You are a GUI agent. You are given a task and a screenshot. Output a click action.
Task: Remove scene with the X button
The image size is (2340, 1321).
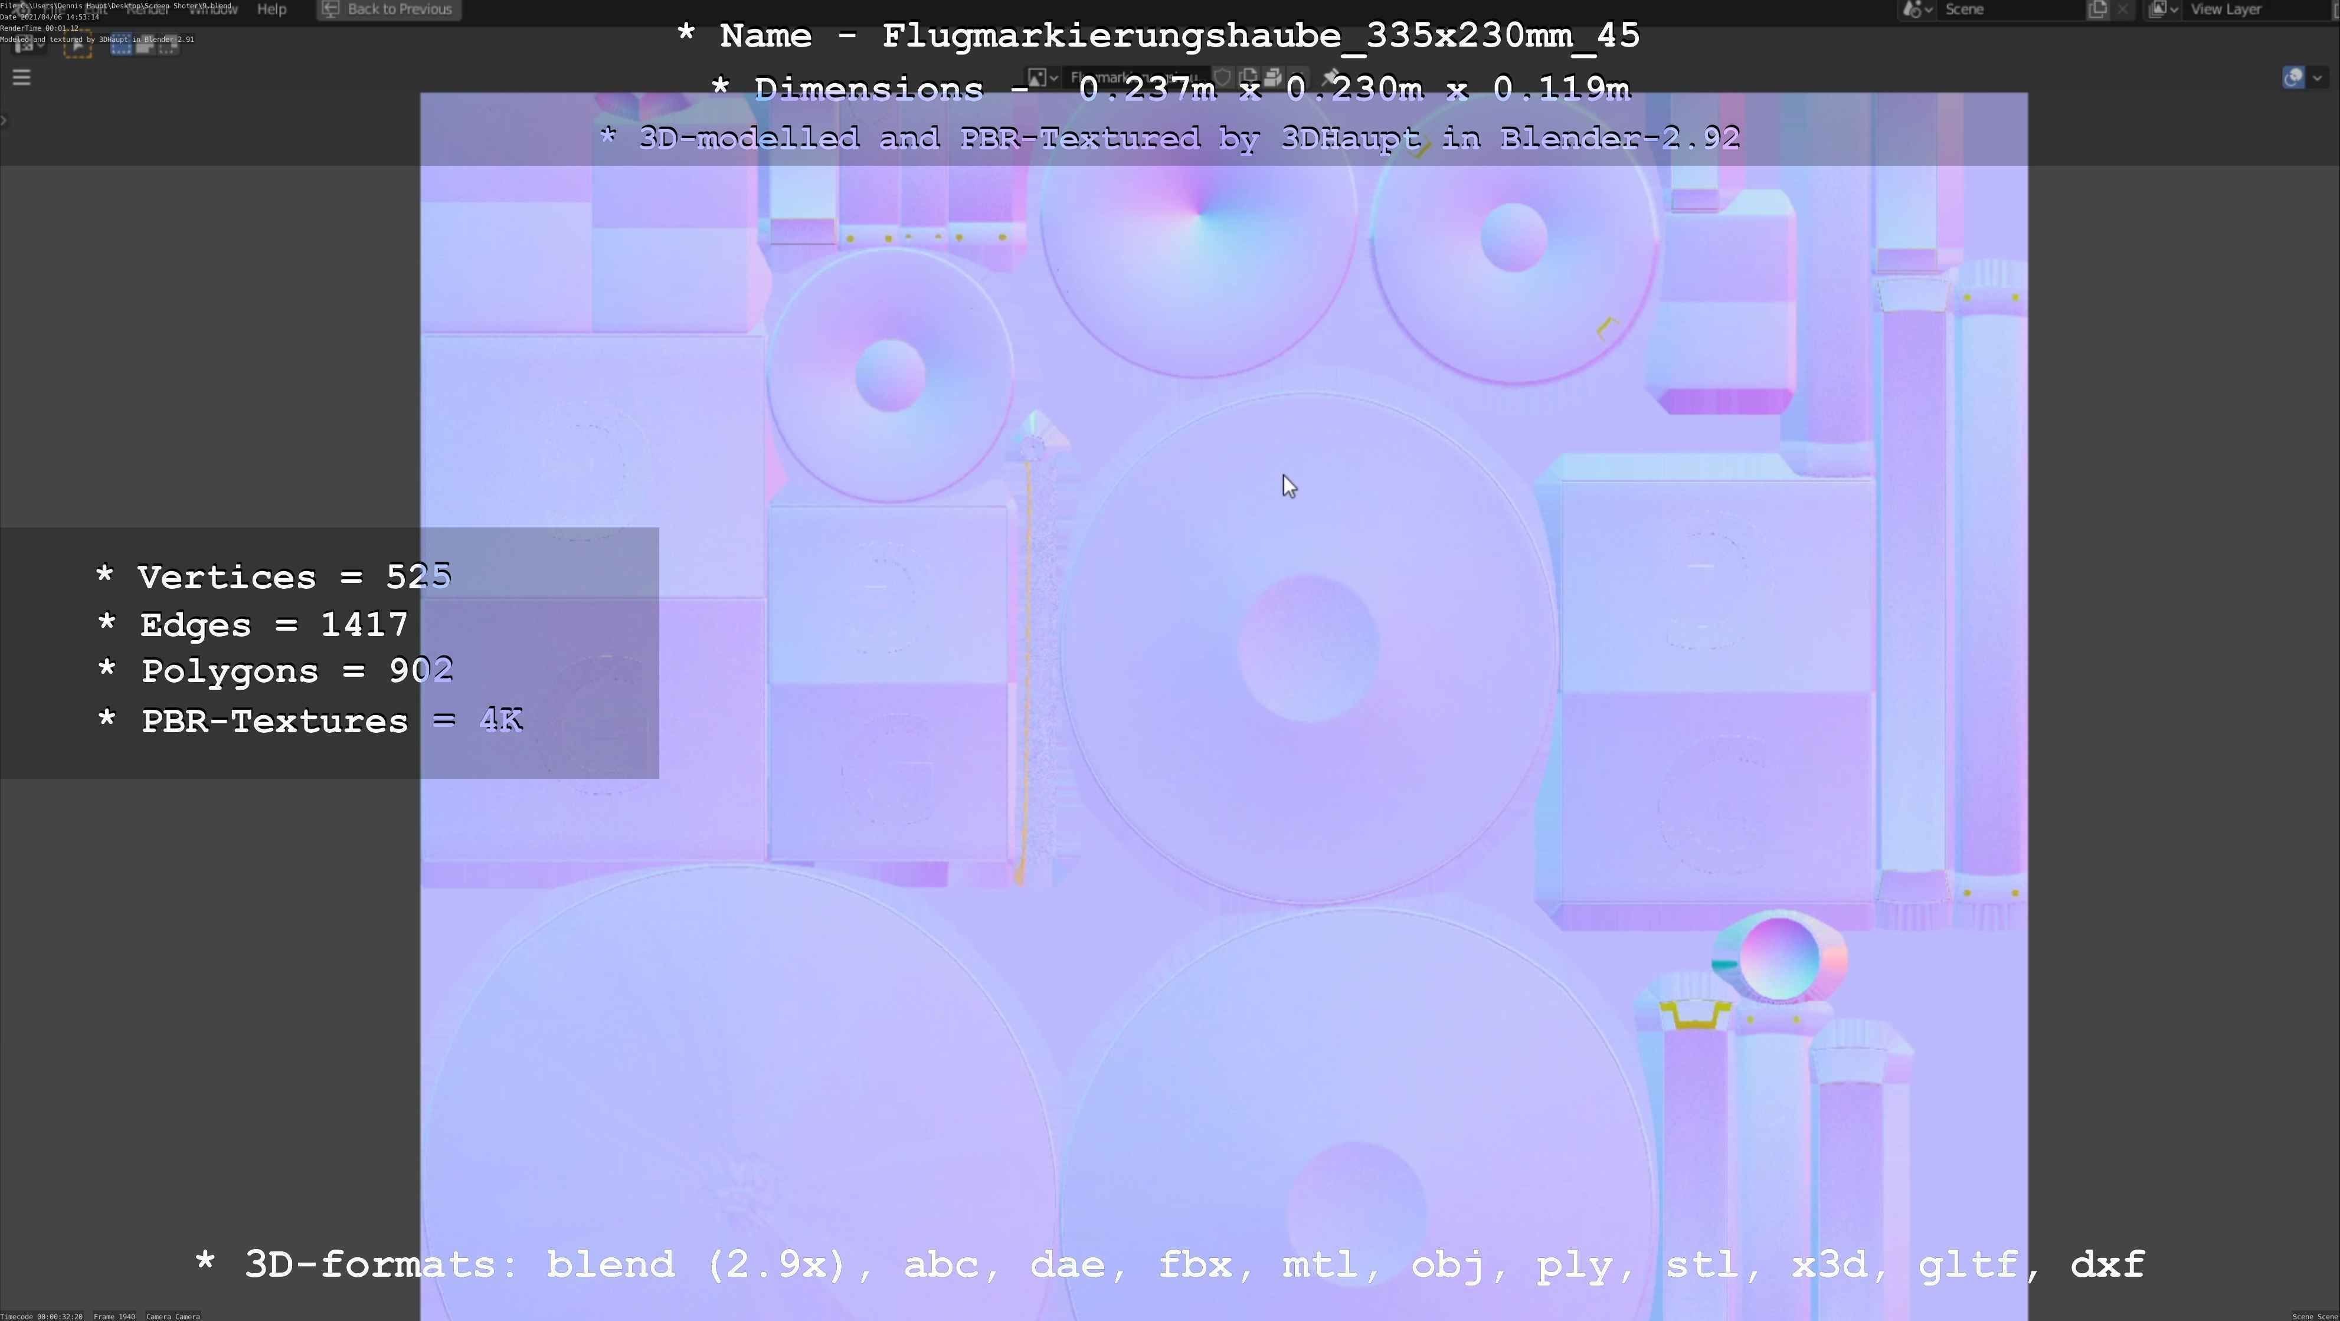pyautogui.click(x=2123, y=9)
